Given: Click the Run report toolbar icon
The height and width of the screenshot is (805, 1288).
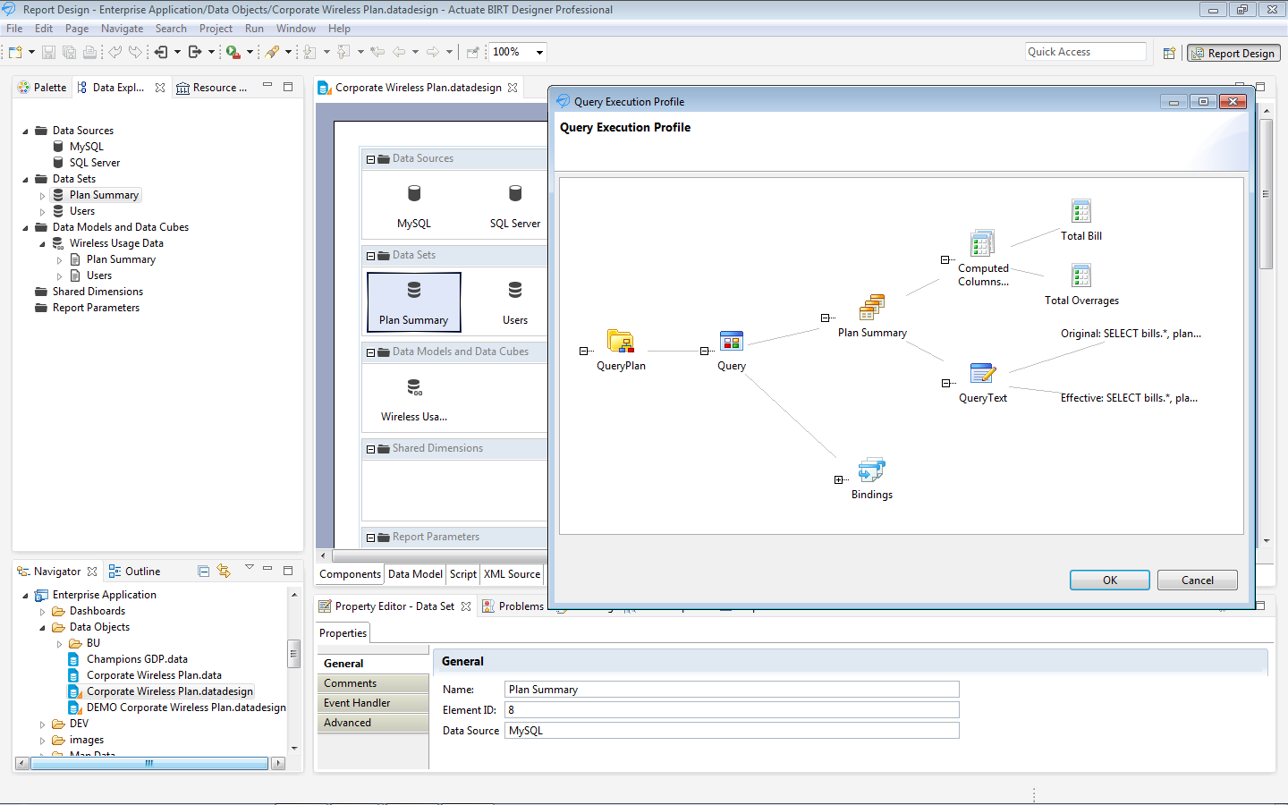Looking at the screenshot, I should [x=233, y=52].
